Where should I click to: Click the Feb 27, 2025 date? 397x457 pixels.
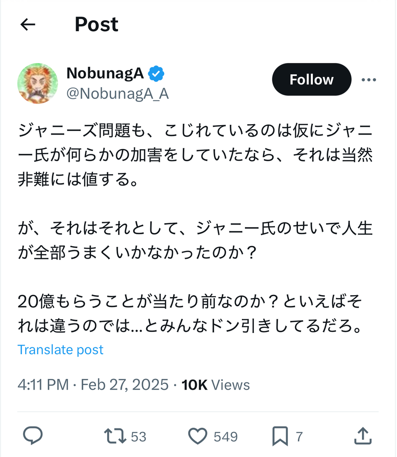point(125,385)
